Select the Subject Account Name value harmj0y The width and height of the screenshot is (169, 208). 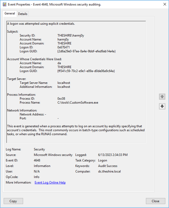point(63,39)
